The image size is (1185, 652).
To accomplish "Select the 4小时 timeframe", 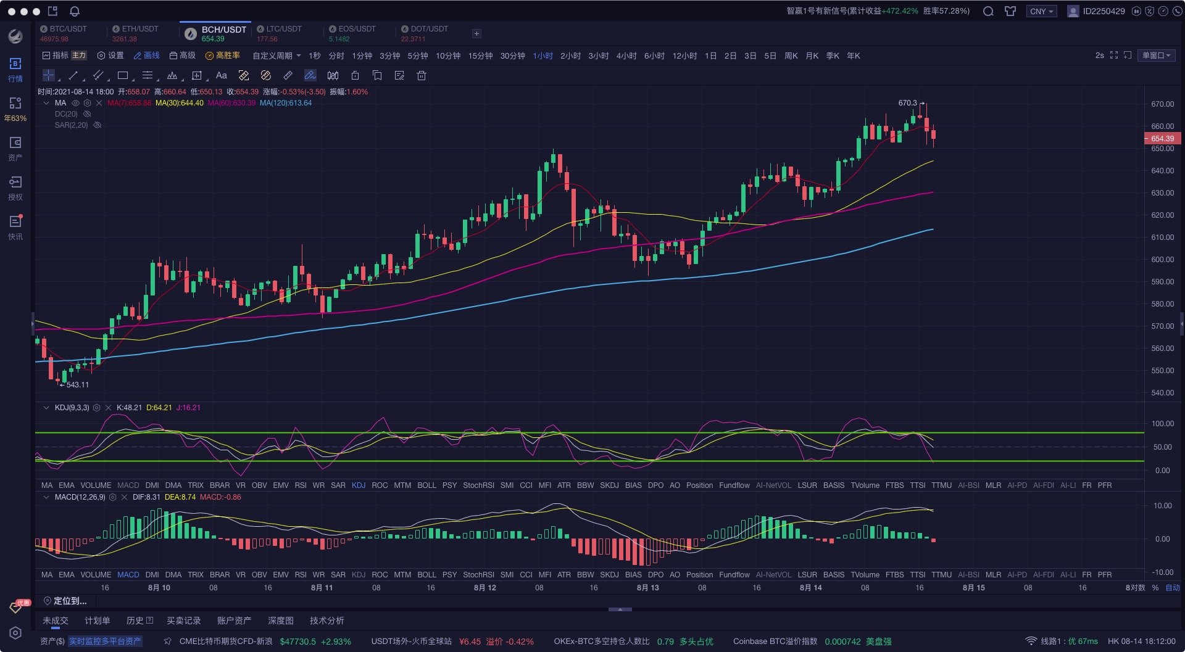I will [626, 56].
